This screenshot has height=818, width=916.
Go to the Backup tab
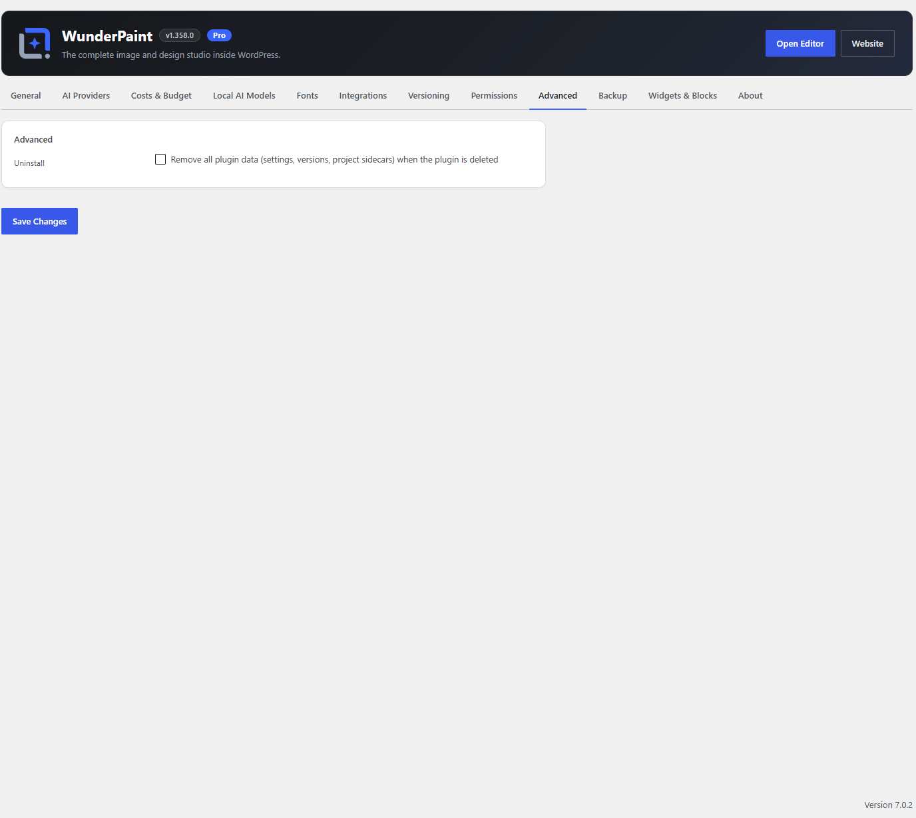pos(612,96)
